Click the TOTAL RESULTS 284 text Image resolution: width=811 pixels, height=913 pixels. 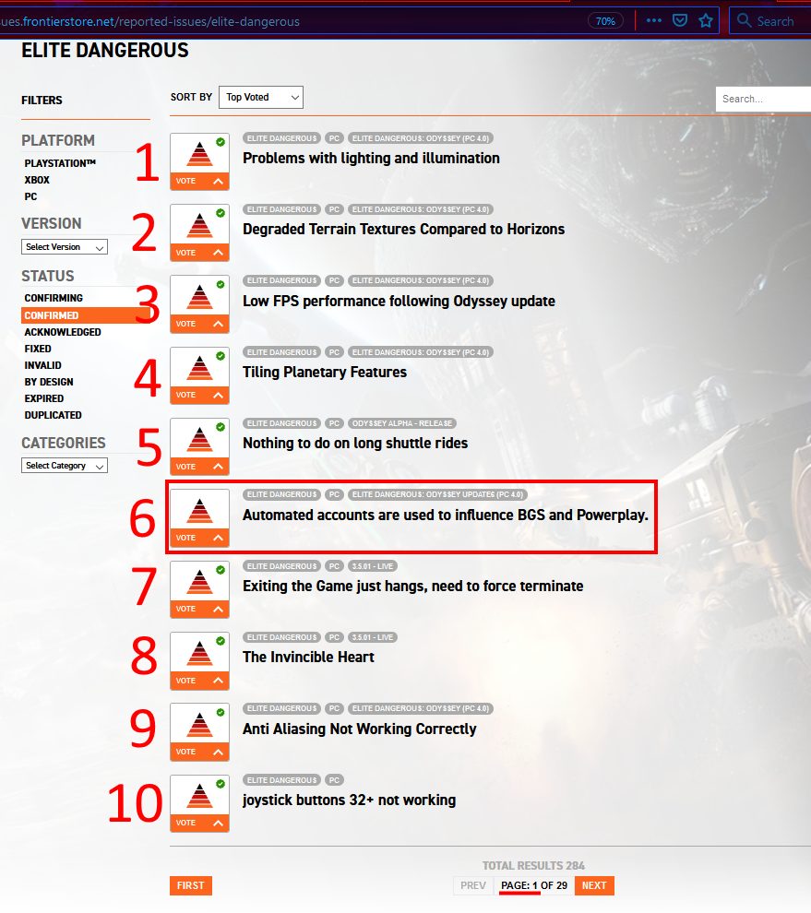click(x=533, y=866)
